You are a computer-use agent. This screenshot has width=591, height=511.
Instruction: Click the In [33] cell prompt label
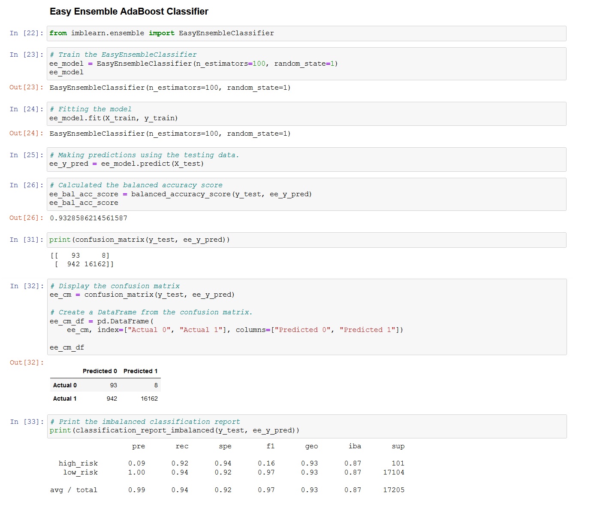[x=26, y=422]
